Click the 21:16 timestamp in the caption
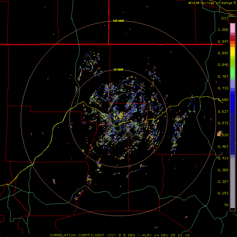 pyautogui.click(x=184, y=235)
